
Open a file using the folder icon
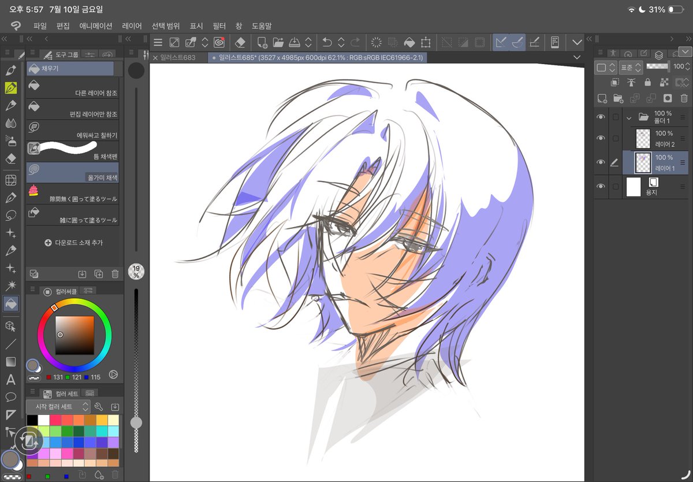click(x=278, y=42)
